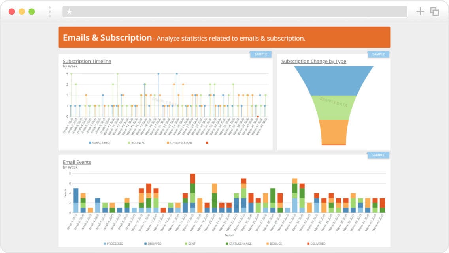Image resolution: width=449 pixels, height=253 pixels.
Task: Select the blue top funnel segment
Action: point(334,81)
